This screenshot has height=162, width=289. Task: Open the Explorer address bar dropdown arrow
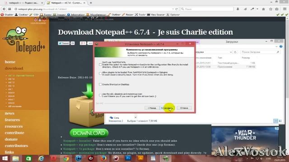coord(231,52)
